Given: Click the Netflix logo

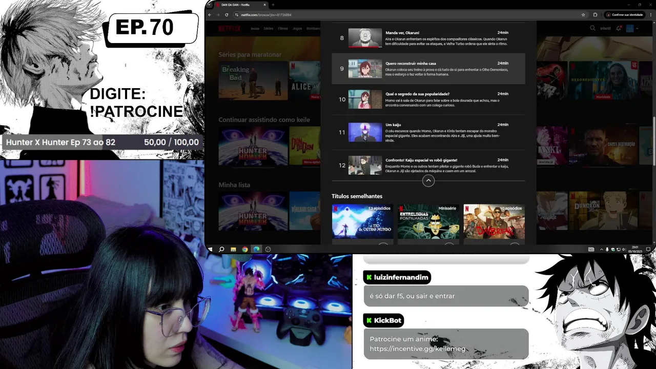Looking at the screenshot, I should [229, 28].
